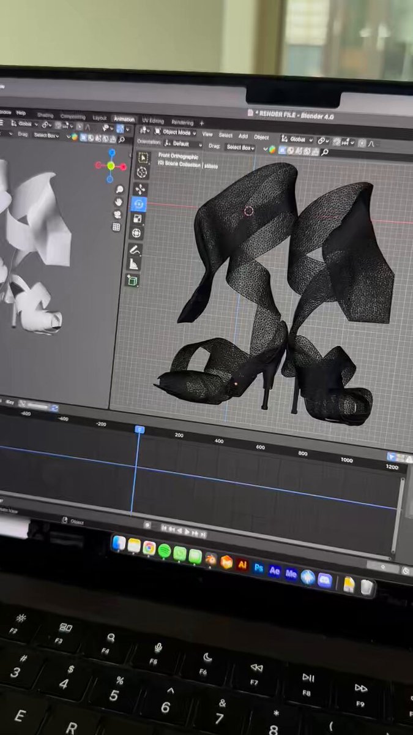The width and height of the screenshot is (413, 735).
Task: Switch to the Compositing workspace tab
Action: [x=73, y=116]
